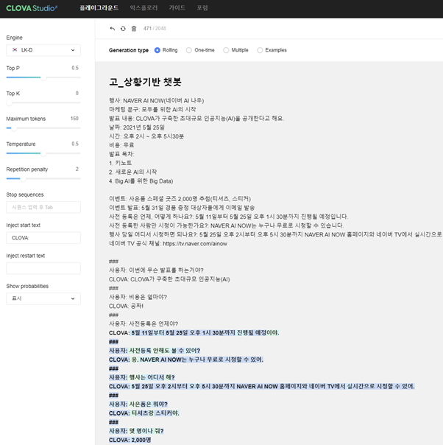
Task: Click the Inject start text field
Action: [43, 238]
